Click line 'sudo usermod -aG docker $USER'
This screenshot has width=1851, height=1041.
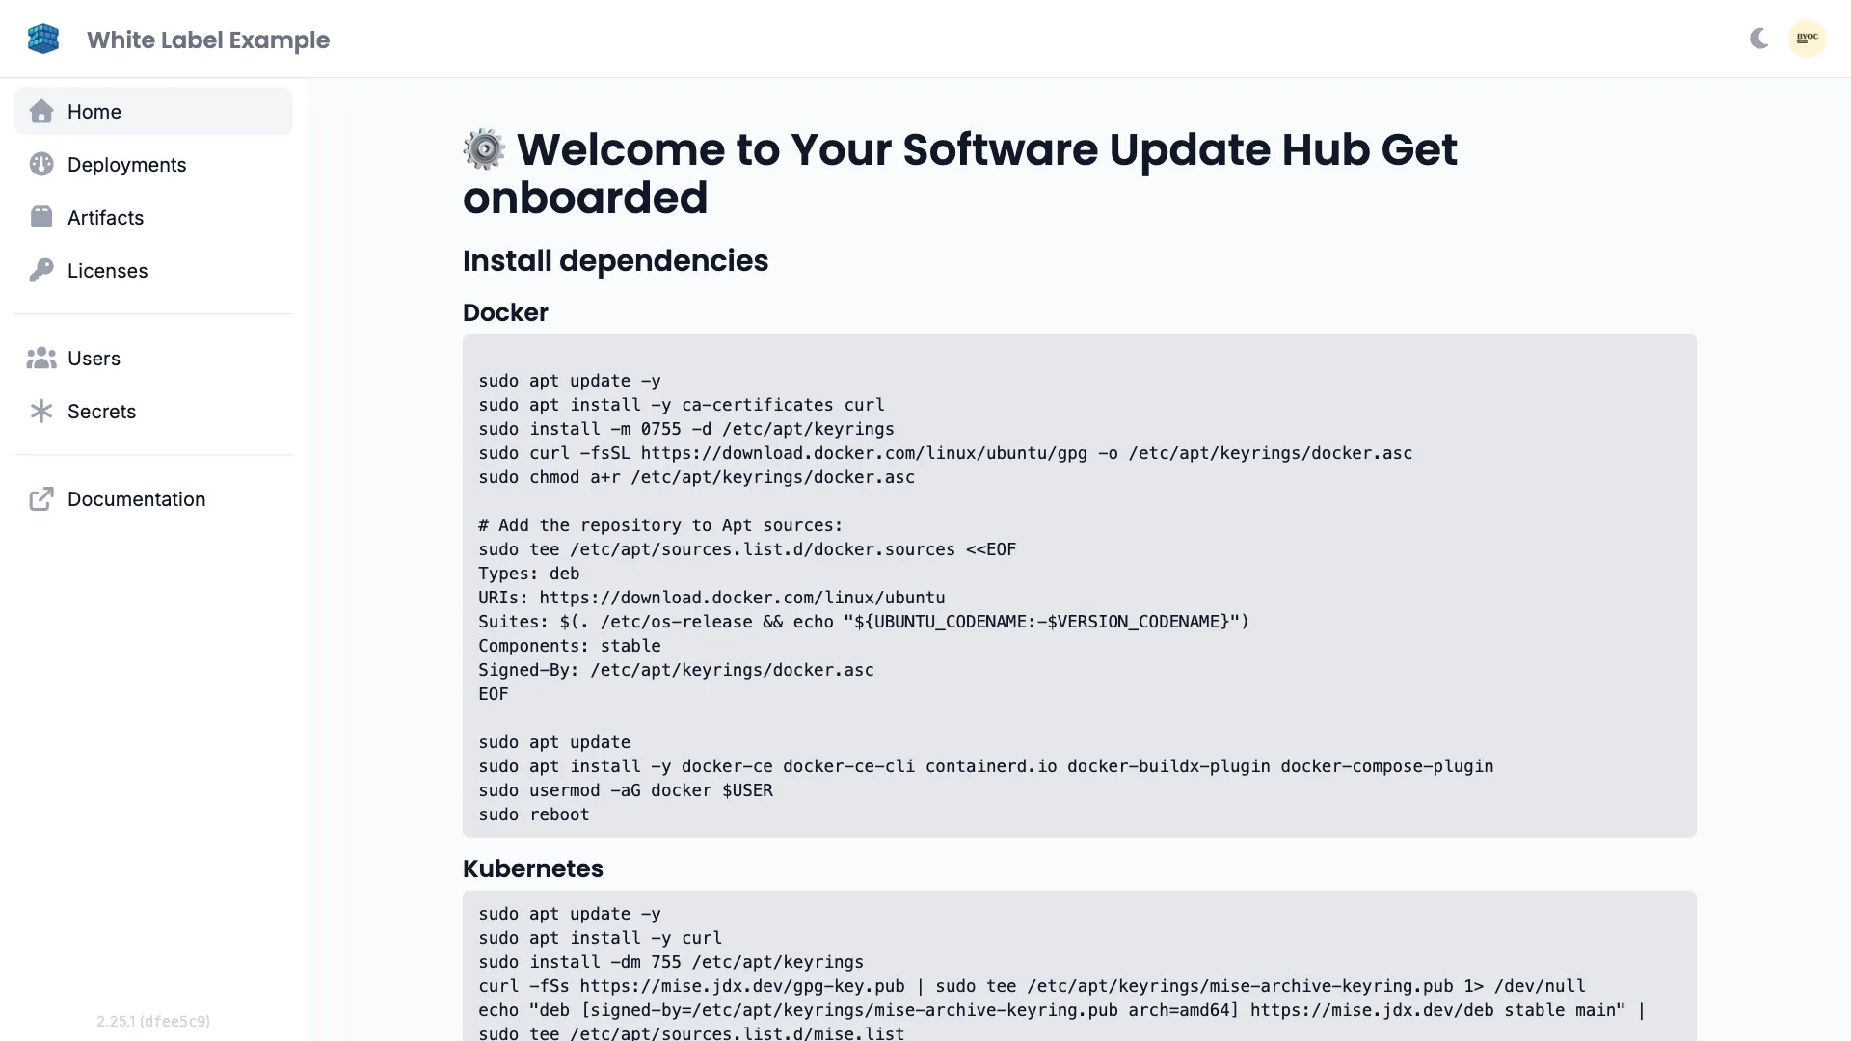coord(625,790)
